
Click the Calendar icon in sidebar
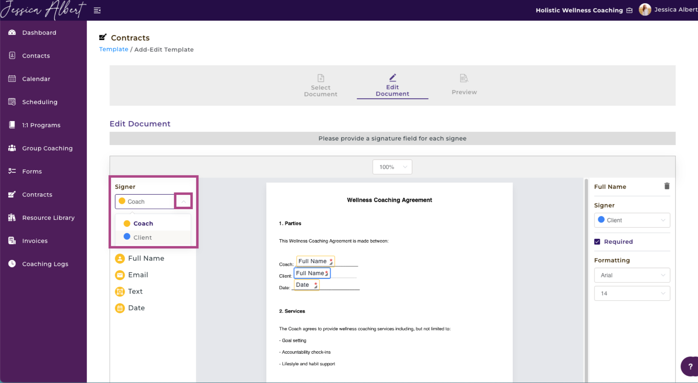coord(12,78)
